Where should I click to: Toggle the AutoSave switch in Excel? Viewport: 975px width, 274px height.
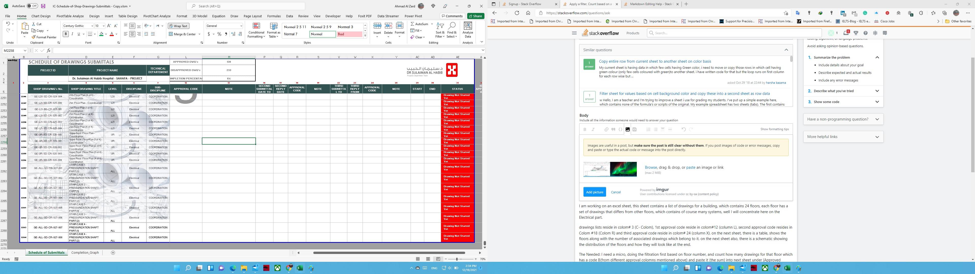[32, 6]
